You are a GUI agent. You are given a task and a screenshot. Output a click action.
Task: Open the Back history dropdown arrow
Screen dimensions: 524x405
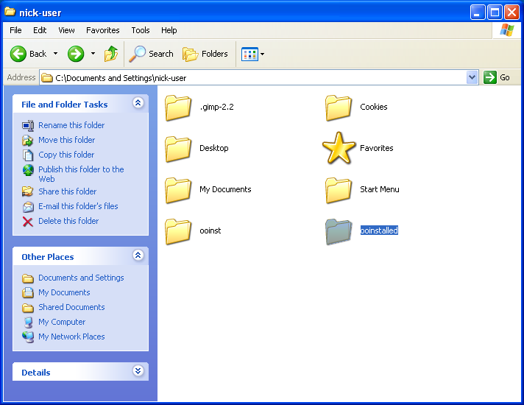coord(55,54)
